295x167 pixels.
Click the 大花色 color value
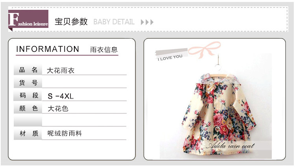(58, 108)
